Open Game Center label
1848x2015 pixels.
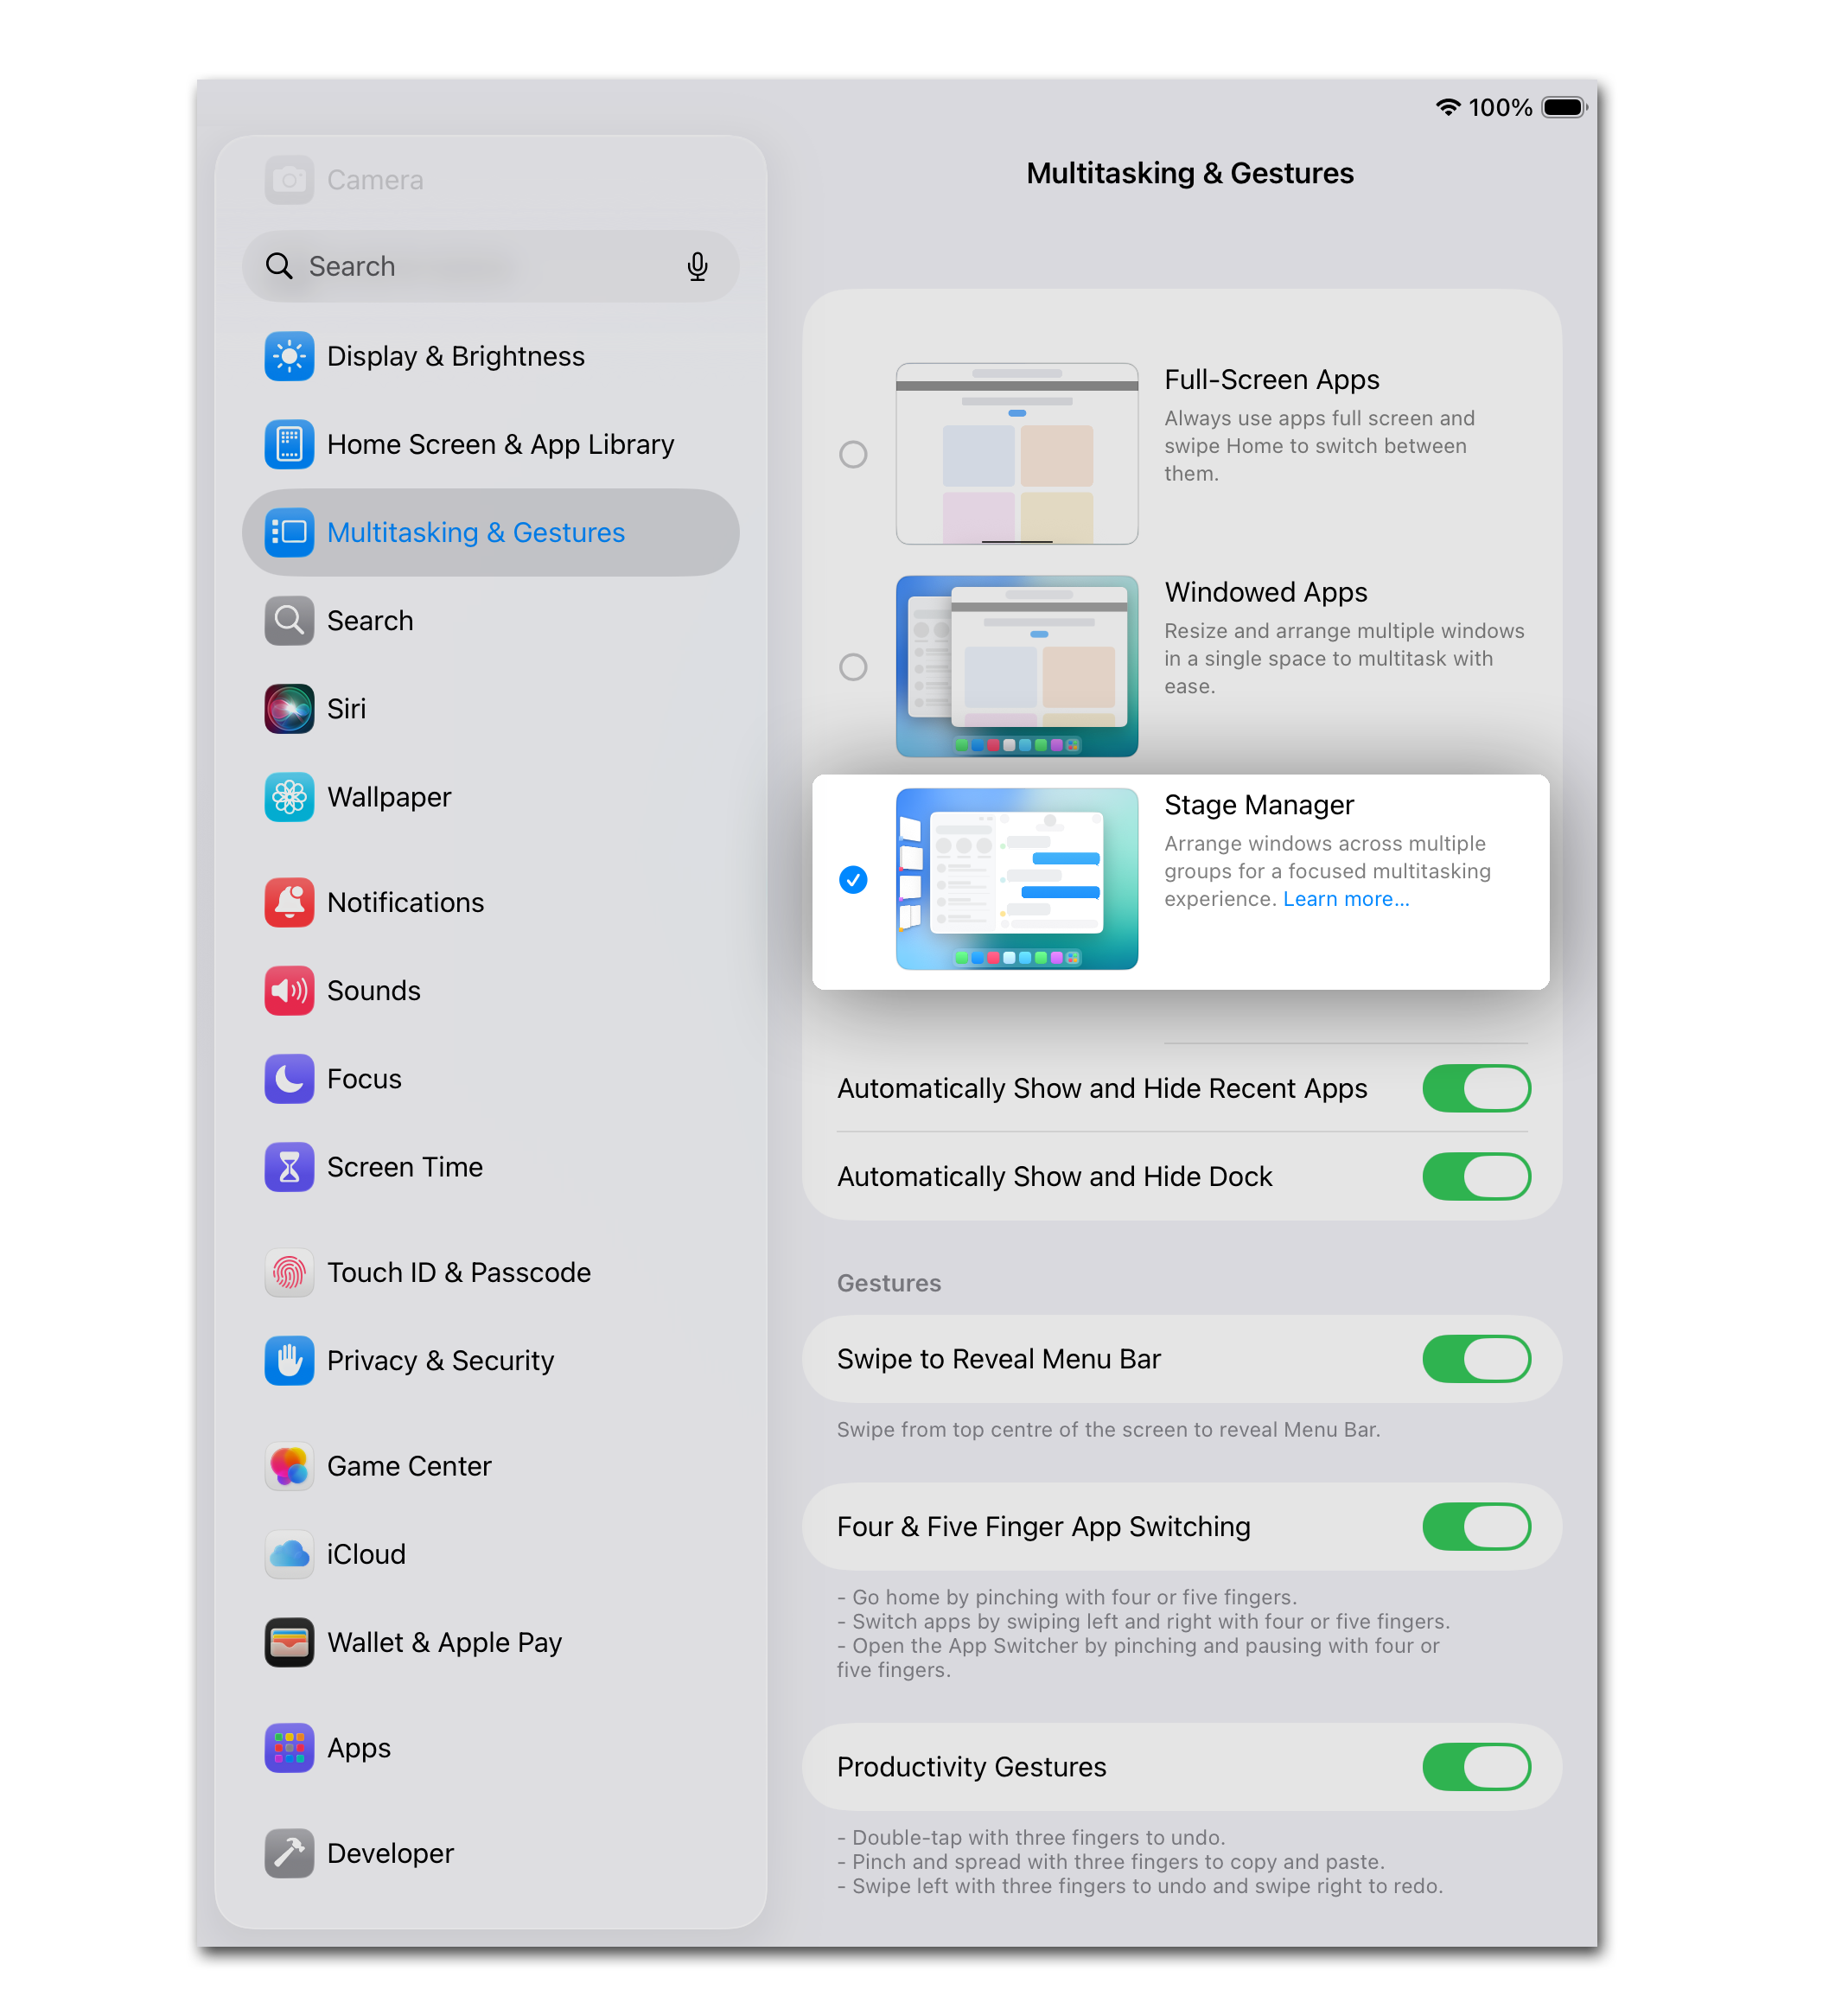point(409,1466)
